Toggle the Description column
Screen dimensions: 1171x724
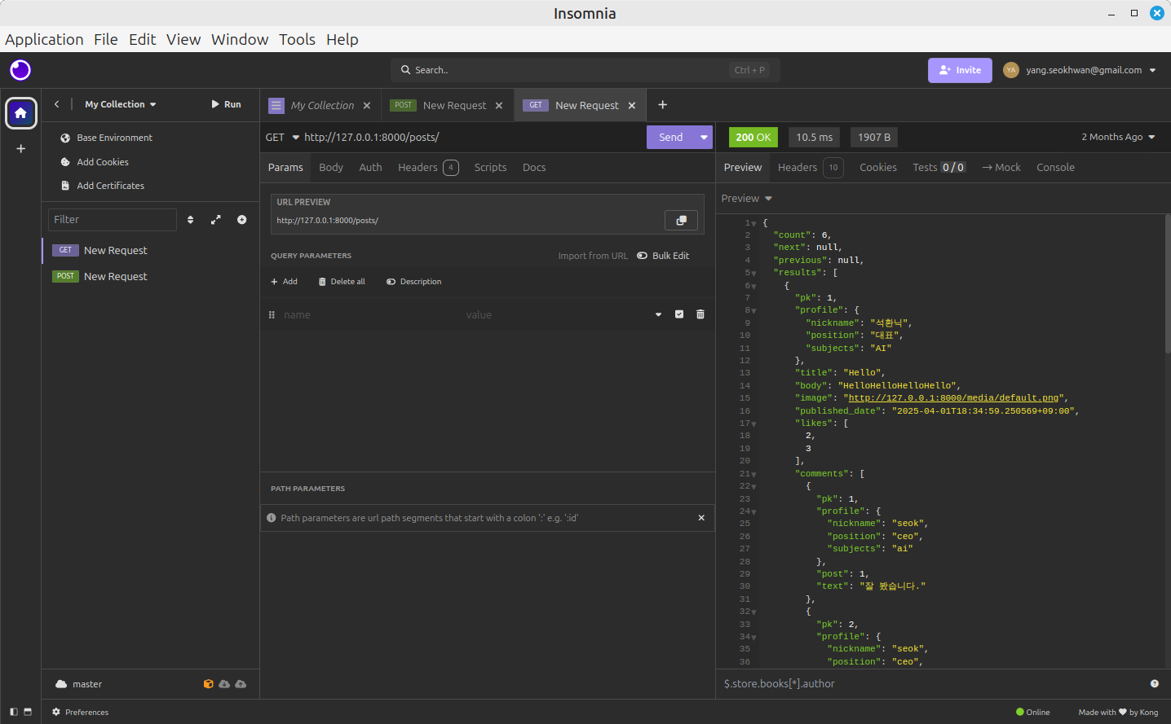pyautogui.click(x=413, y=282)
